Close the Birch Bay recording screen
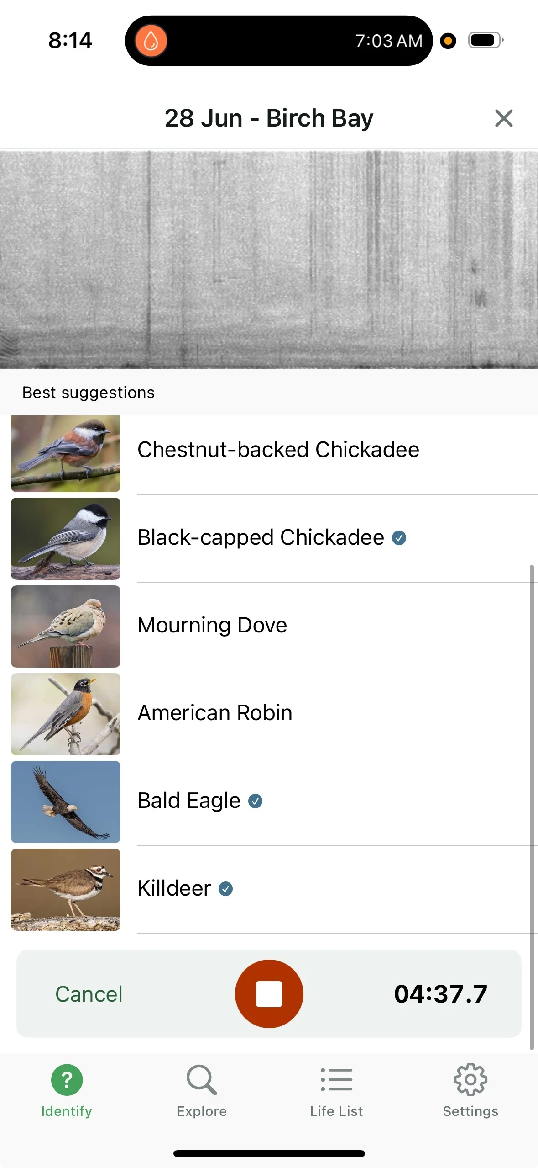This screenshot has height=1168, width=538. click(x=503, y=118)
